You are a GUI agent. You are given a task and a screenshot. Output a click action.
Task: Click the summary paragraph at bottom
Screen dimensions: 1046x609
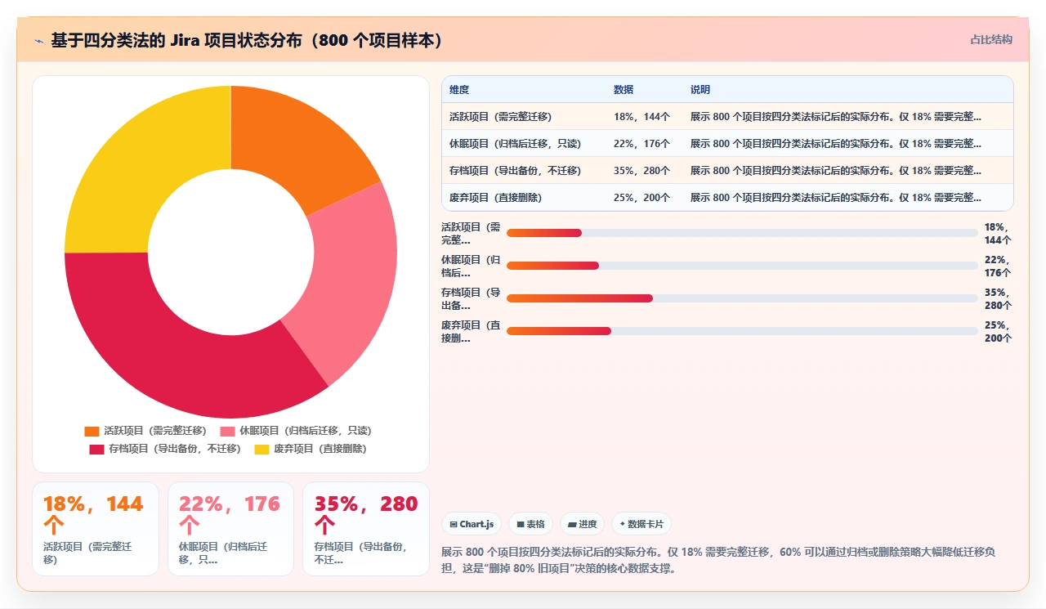(719, 560)
